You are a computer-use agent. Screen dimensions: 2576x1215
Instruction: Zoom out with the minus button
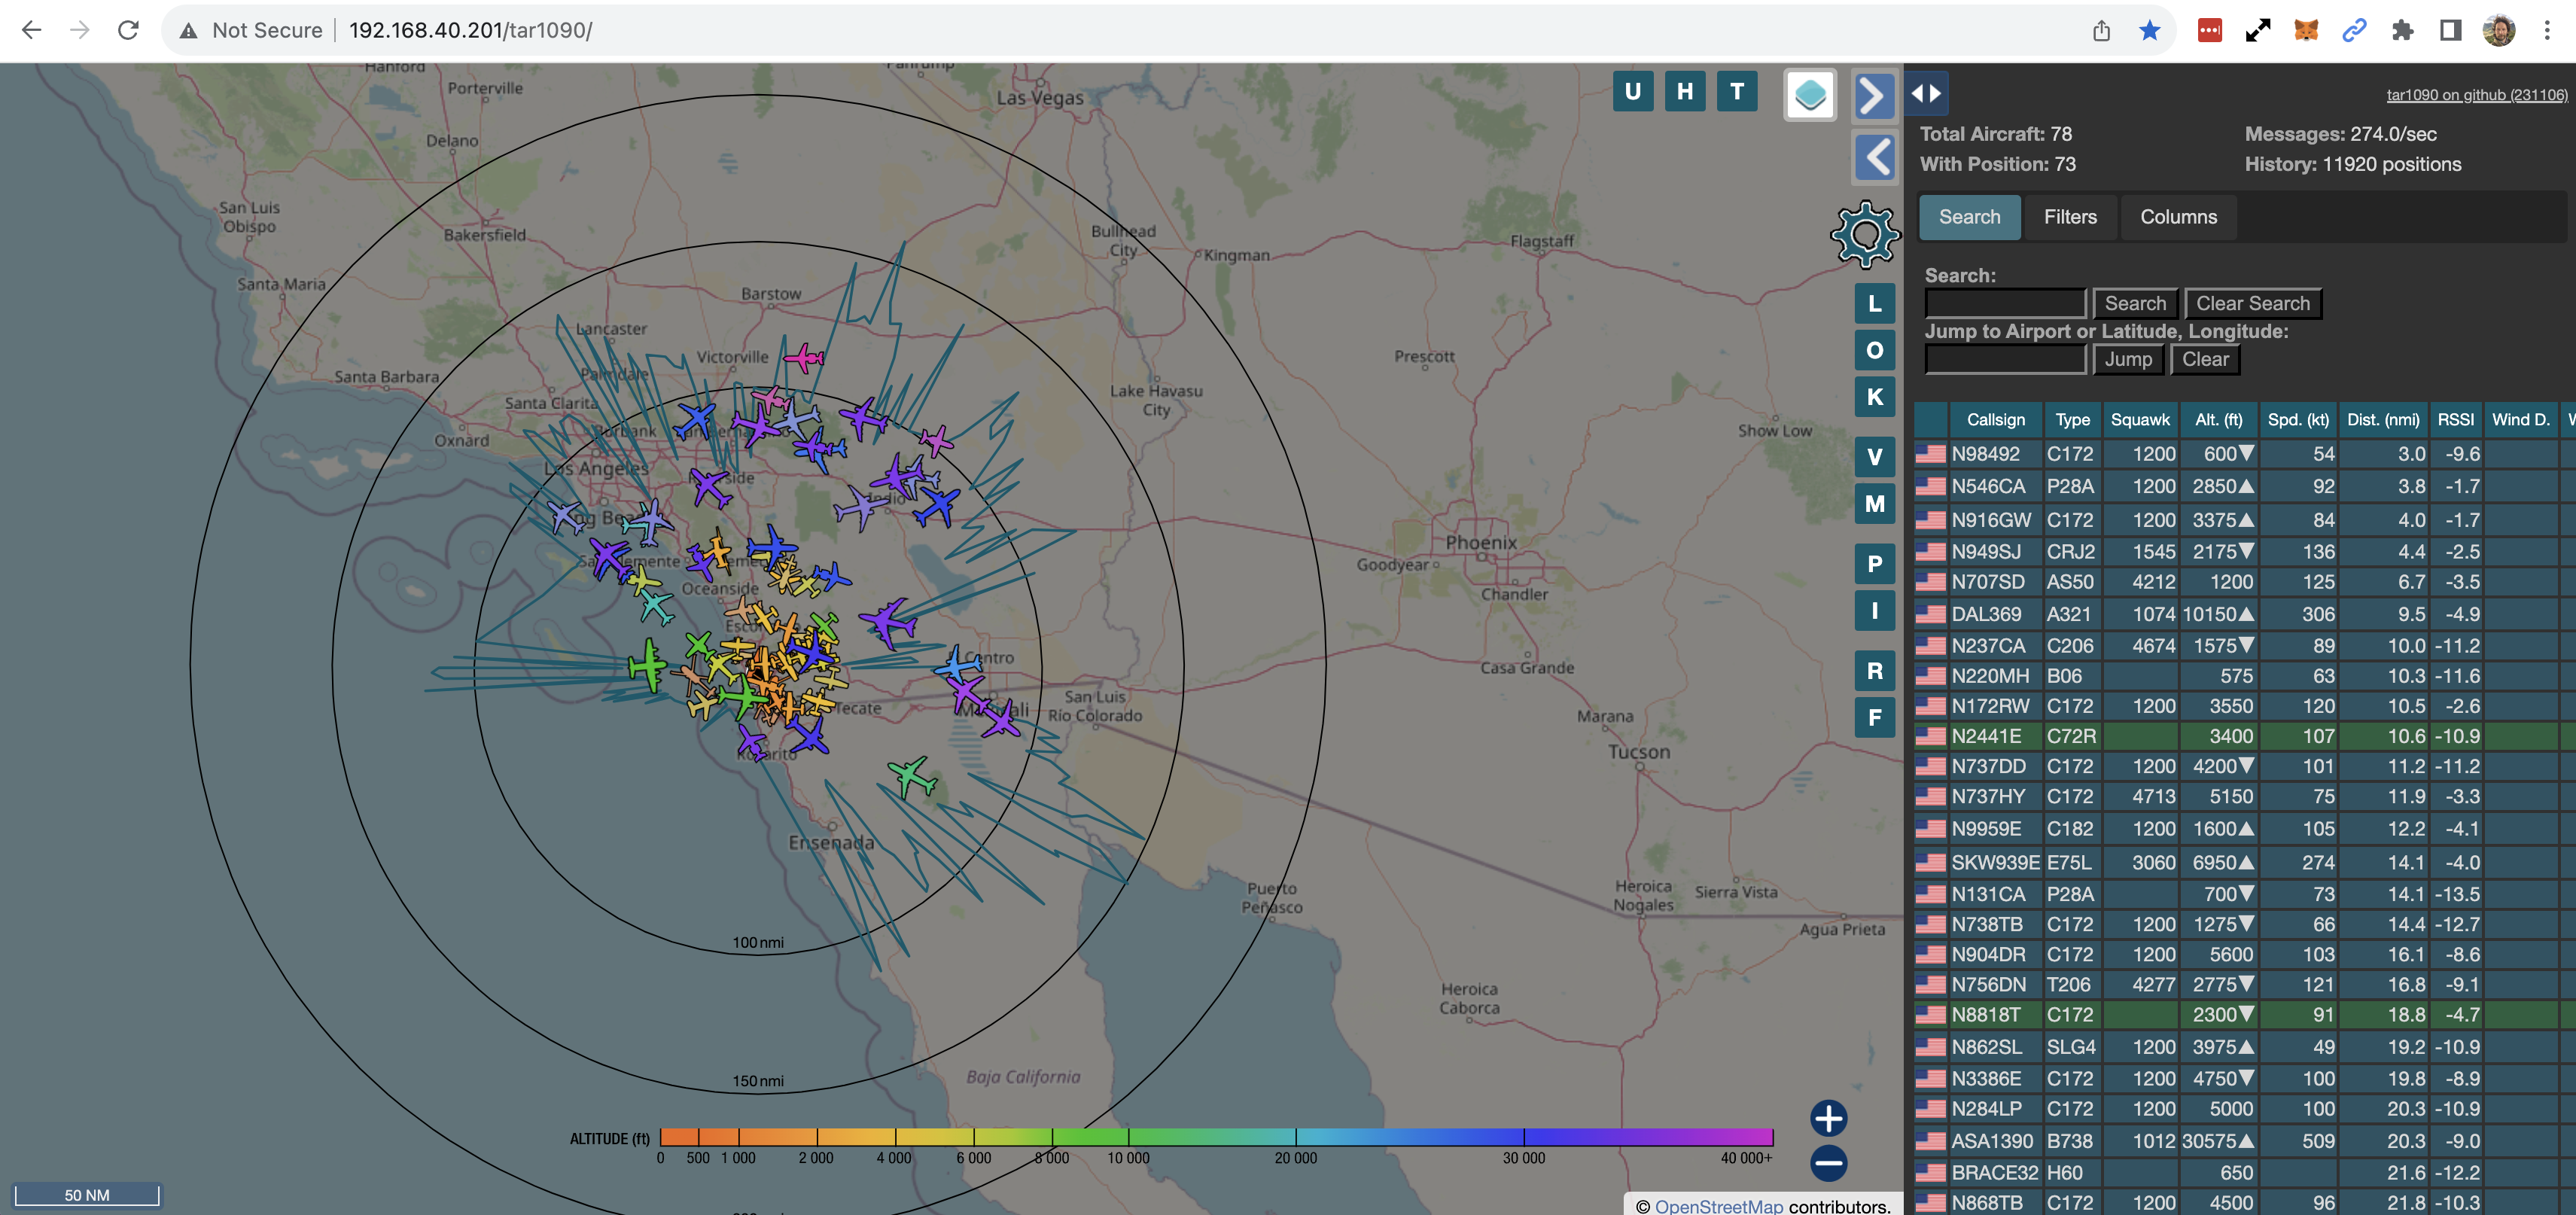coord(1828,1163)
